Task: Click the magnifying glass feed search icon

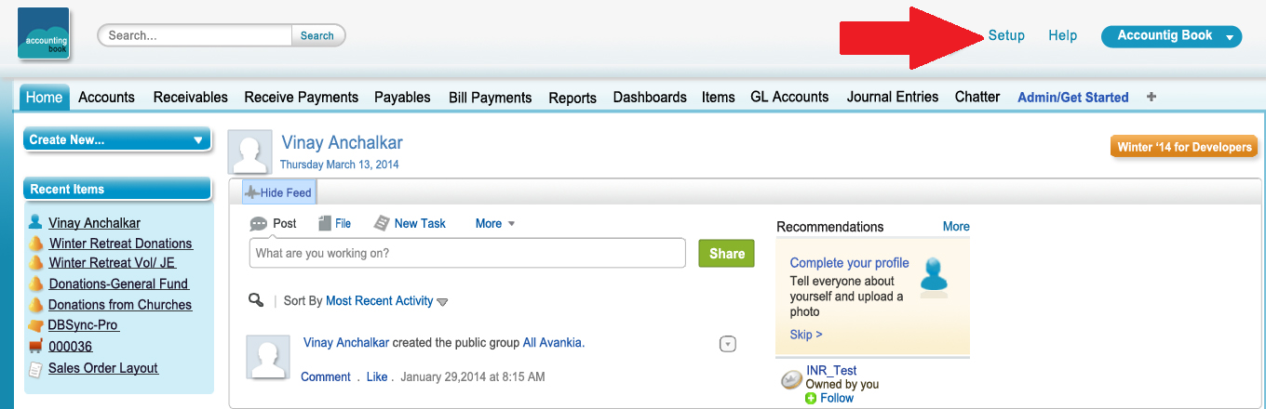Action: click(x=256, y=300)
